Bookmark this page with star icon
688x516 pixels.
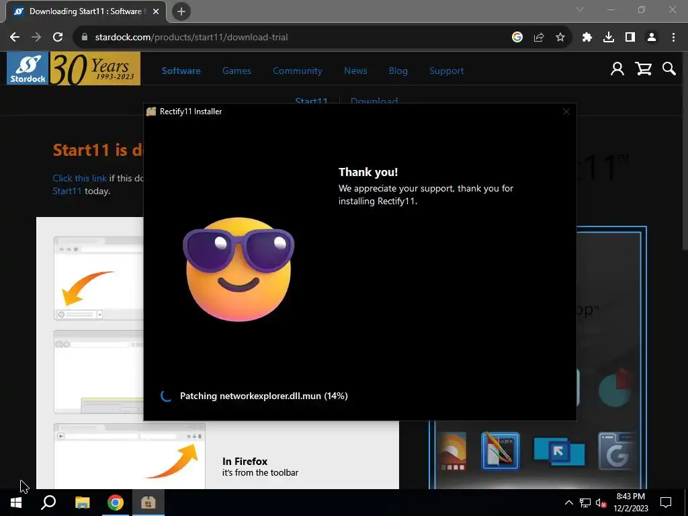point(560,38)
